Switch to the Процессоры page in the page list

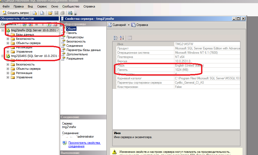(x=75, y=37)
